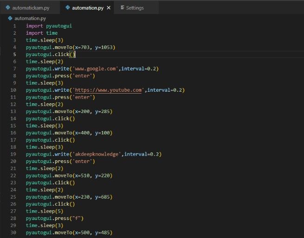The height and width of the screenshot is (238, 304).
Task: Place cursor on 'import time' line
Action: (x=42, y=33)
